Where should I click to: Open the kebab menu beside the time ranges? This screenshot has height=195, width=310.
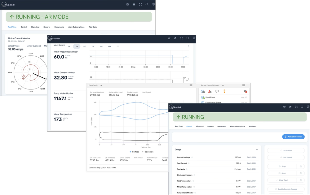click(x=188, y=46)
